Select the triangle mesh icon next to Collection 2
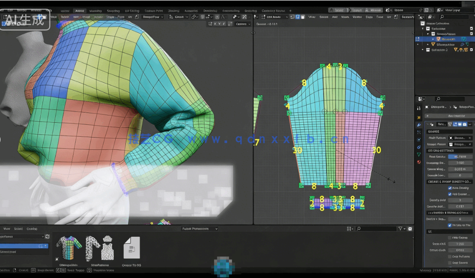The width and height of the screenshot is (475, 278). point(456,50)
